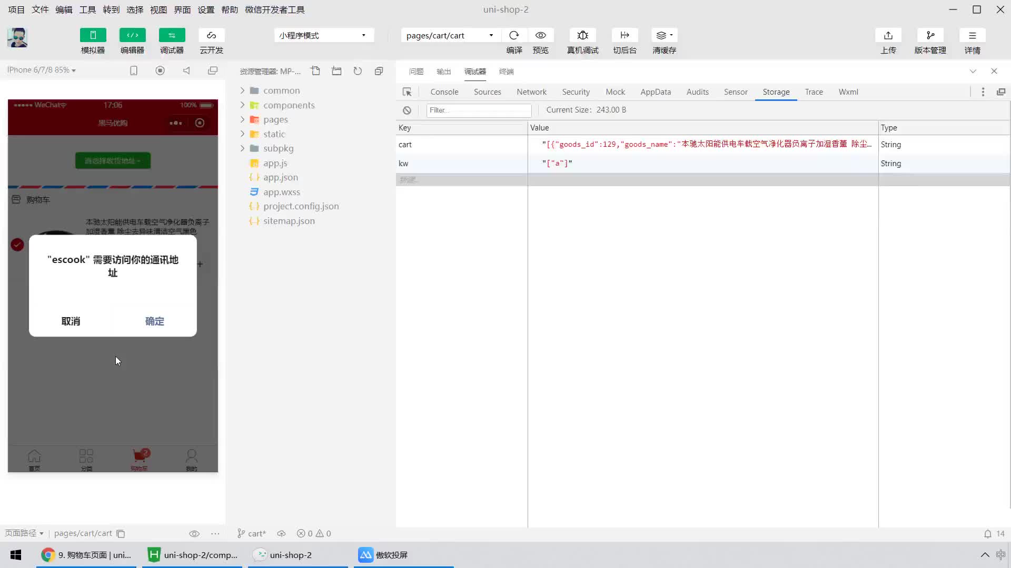Select the Console tab in DevTools
The image size is (1011, 568).
444,92
